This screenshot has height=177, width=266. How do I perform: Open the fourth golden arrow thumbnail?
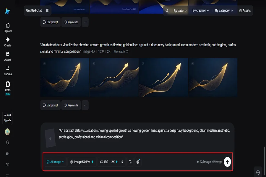(x=213, y=77)
